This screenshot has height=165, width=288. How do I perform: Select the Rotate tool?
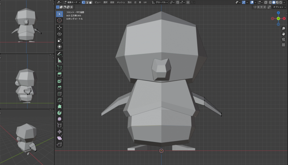(59, 34)
